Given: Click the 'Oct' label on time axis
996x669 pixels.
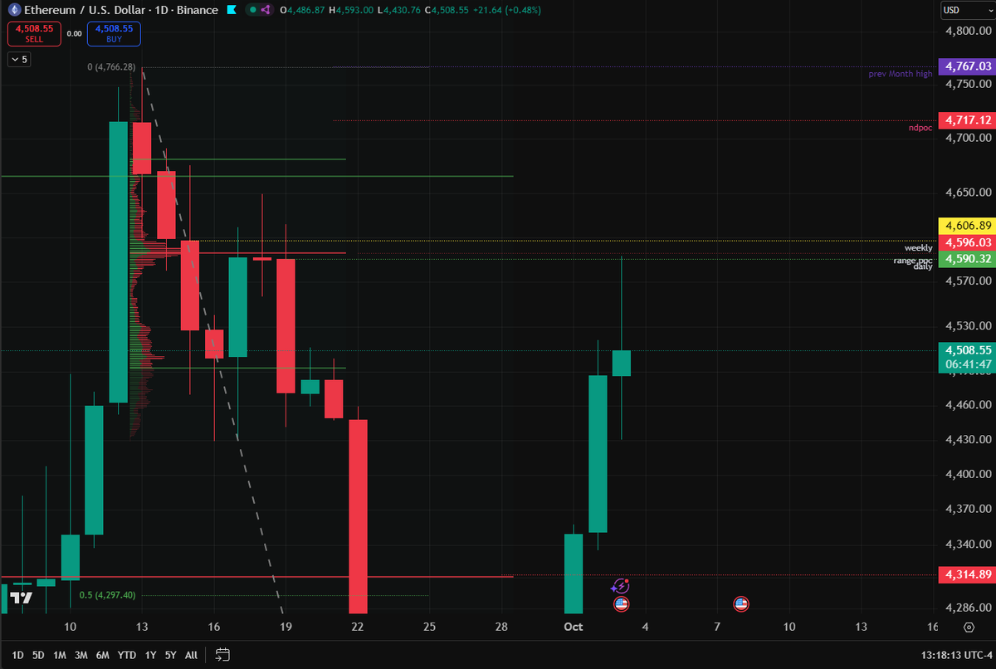Looking at the screenshot, I should point(574,627).
